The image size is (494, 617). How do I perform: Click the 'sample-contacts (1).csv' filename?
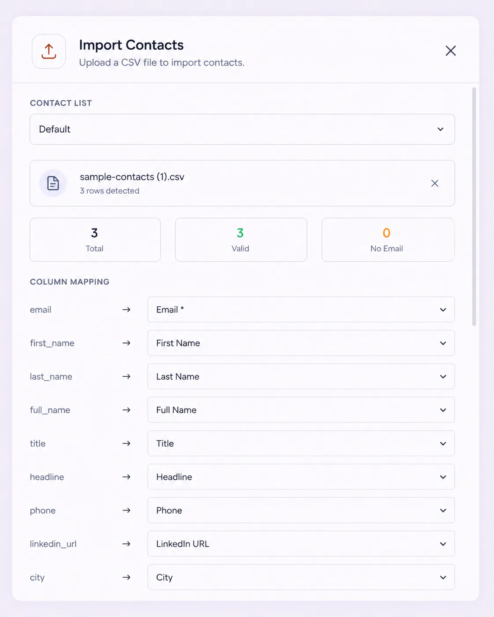click(132, 177)
